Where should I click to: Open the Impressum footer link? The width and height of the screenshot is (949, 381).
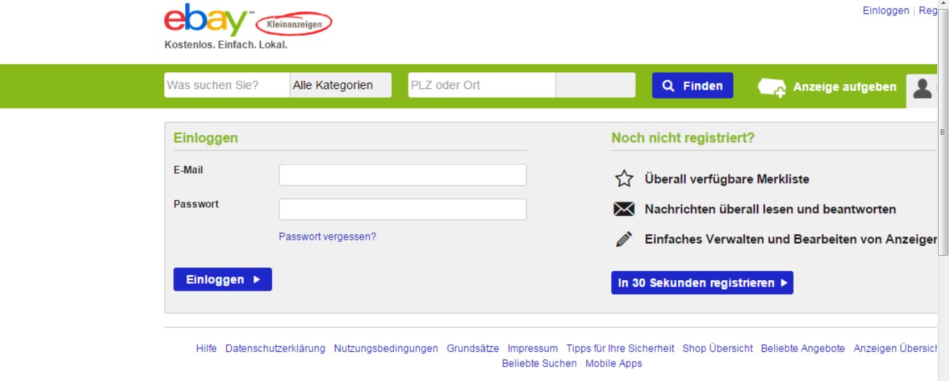click(x=533, y=348)
